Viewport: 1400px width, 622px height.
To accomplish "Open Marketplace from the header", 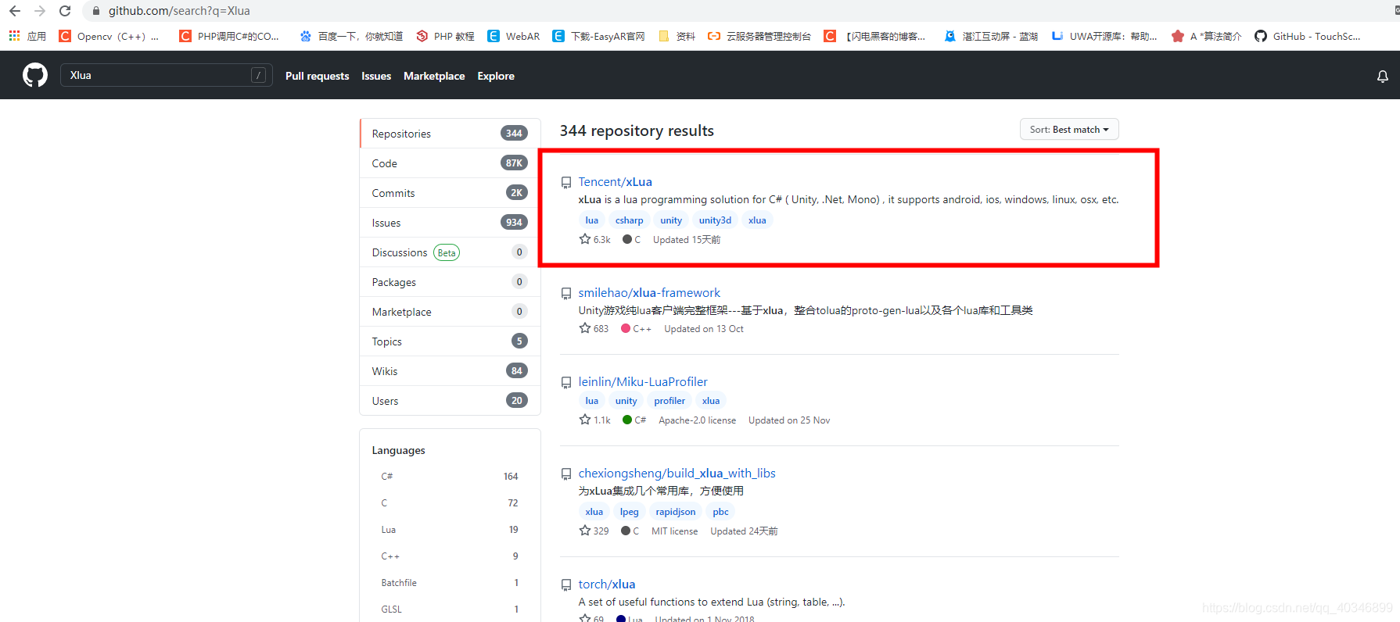I will coord(434,76).
